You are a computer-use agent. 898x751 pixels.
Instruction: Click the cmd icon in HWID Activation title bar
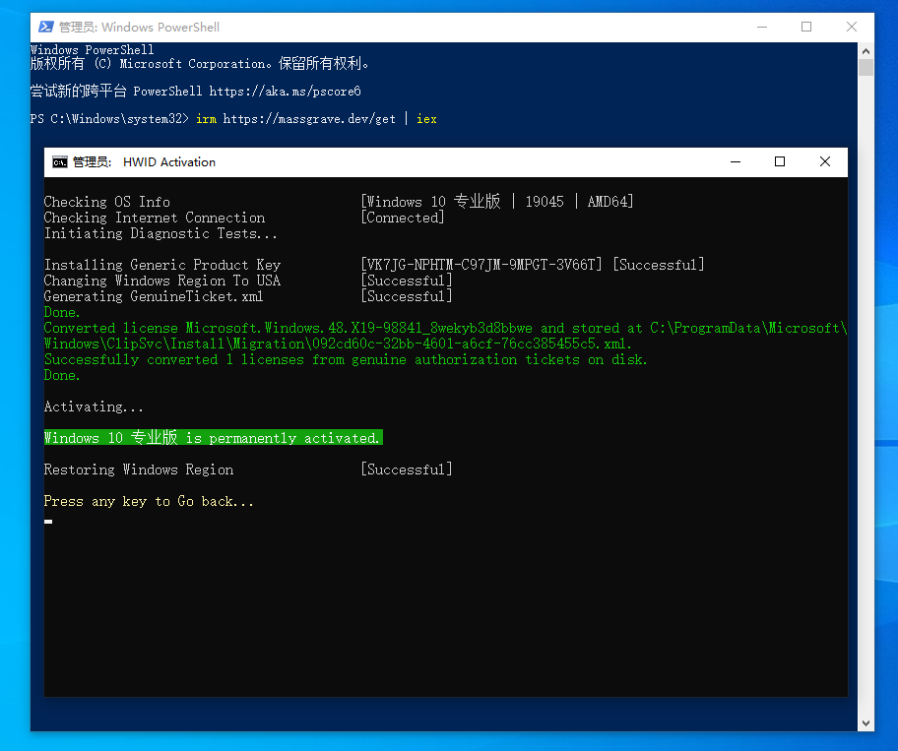coord(59,162)
